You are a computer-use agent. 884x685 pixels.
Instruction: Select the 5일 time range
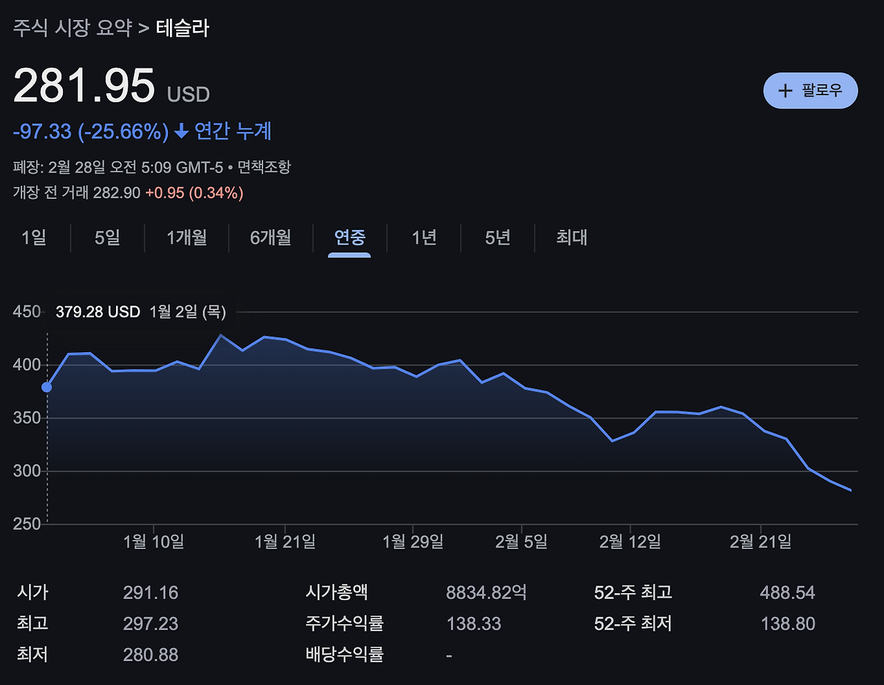click(x=107, y=238)
